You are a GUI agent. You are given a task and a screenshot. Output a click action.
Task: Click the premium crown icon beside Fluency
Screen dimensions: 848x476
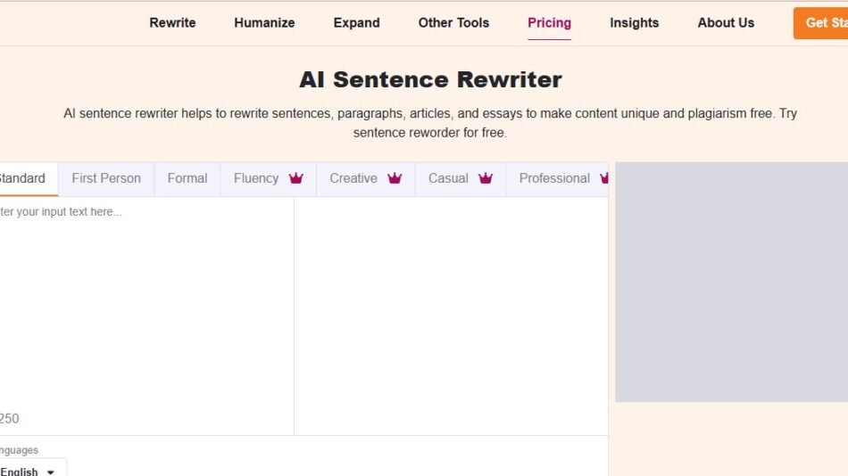[x=296, y=178]
